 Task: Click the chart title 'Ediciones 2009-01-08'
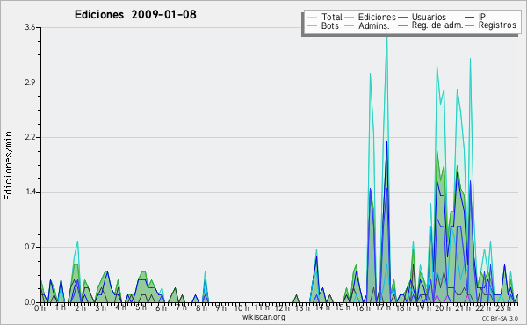click(135, 15)
